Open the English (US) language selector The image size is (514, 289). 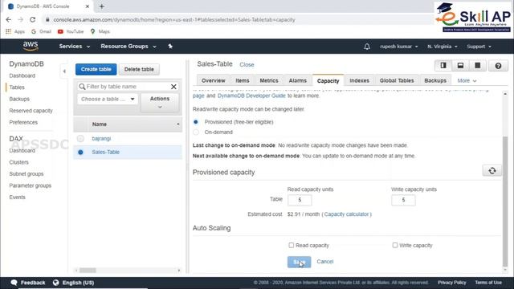(78, 283)
